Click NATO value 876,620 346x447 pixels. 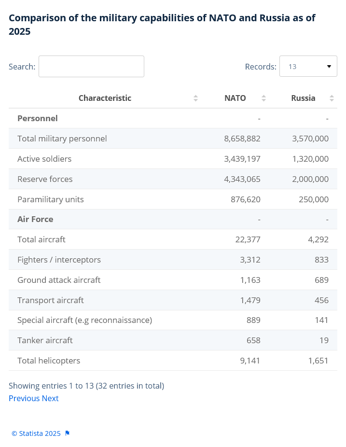pyautogui.click(x=246, y=199)
